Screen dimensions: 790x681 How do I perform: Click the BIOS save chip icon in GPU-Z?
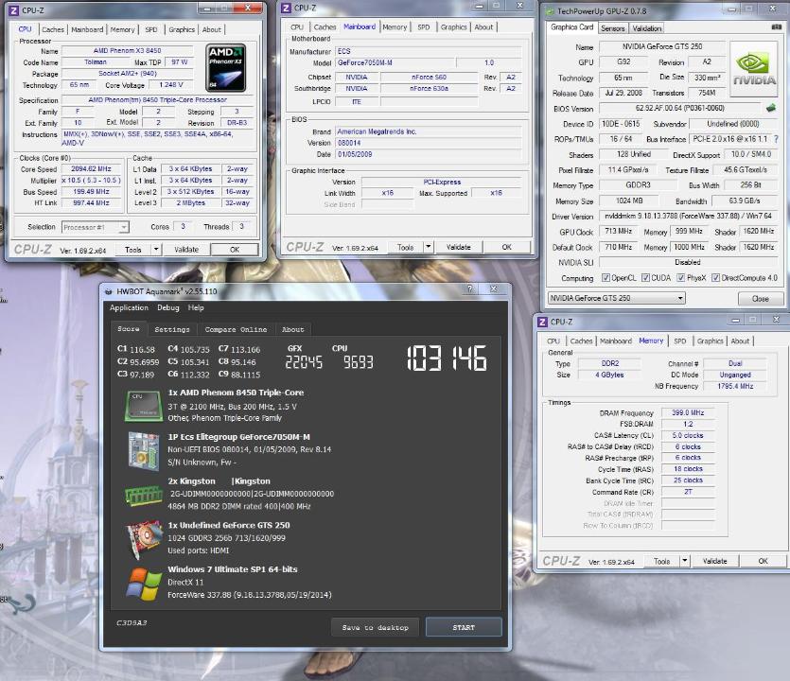pos(770,107)
